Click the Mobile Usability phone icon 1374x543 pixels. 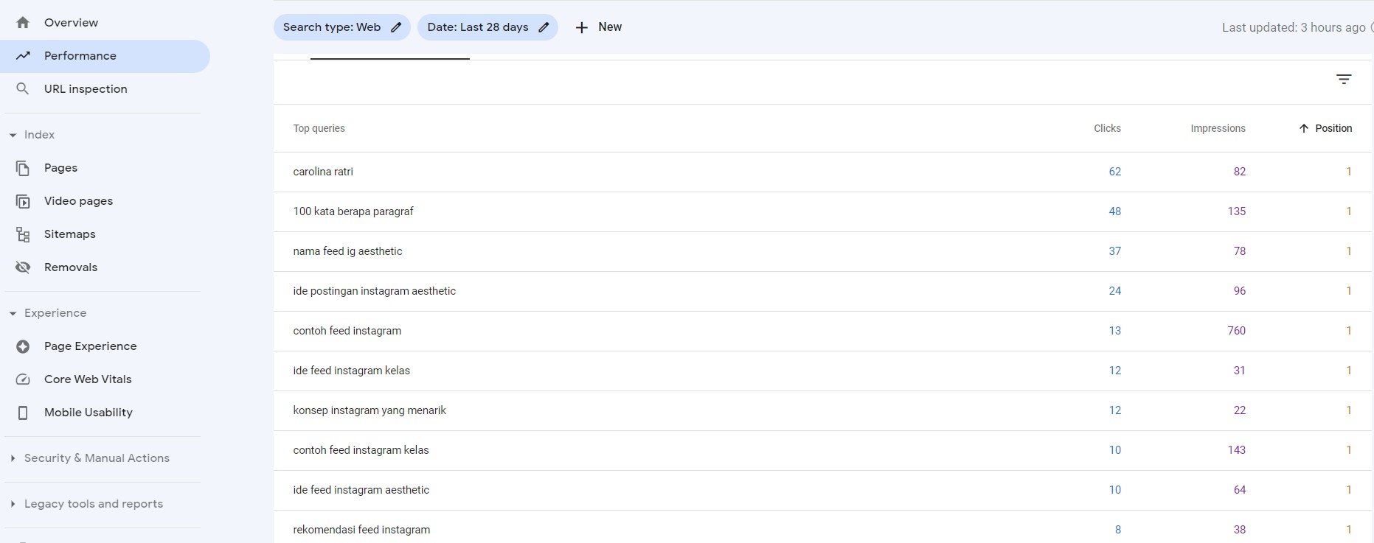(23, 413)
